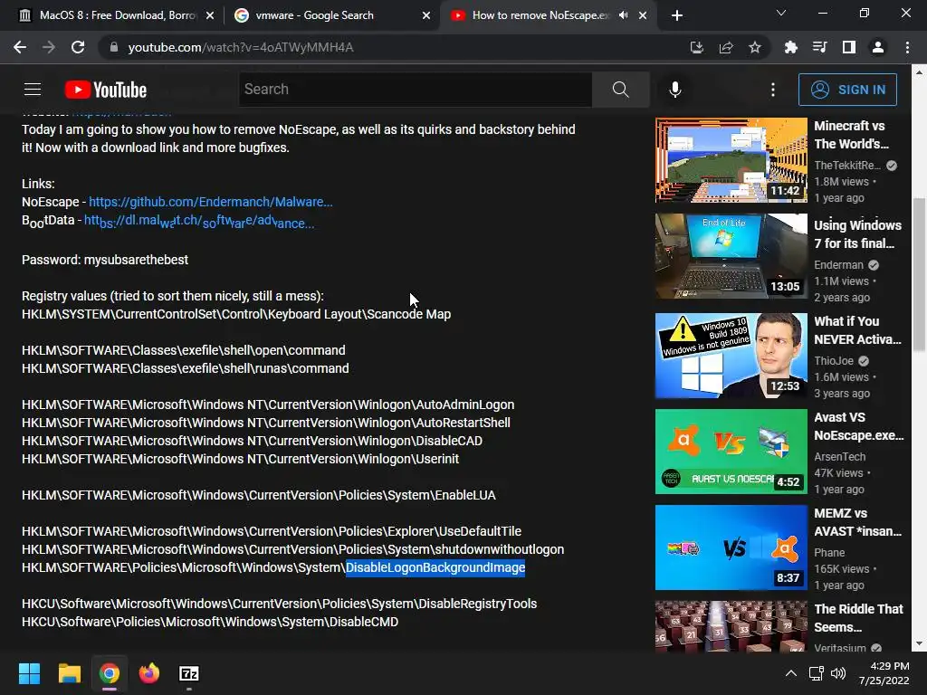Close the MacOS 8 tab
The height and width of the screenshot is (695, 927).
210,16
